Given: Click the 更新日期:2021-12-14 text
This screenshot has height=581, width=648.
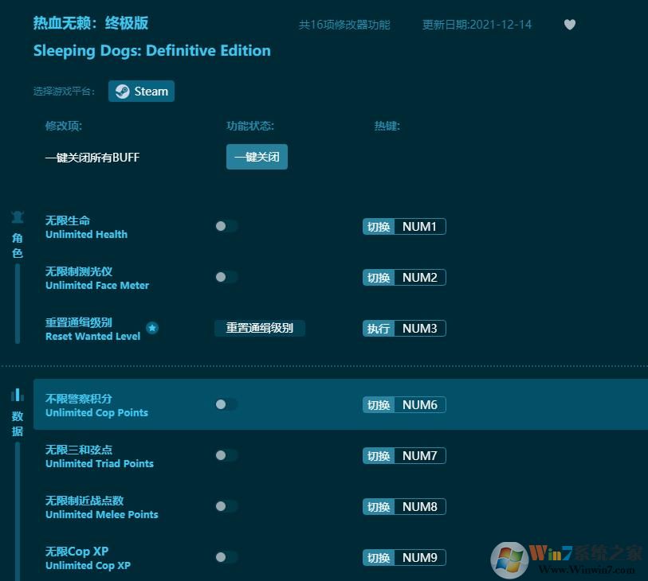Looking at the screenshot, I should pyautogui.click(x=477, y=25).
